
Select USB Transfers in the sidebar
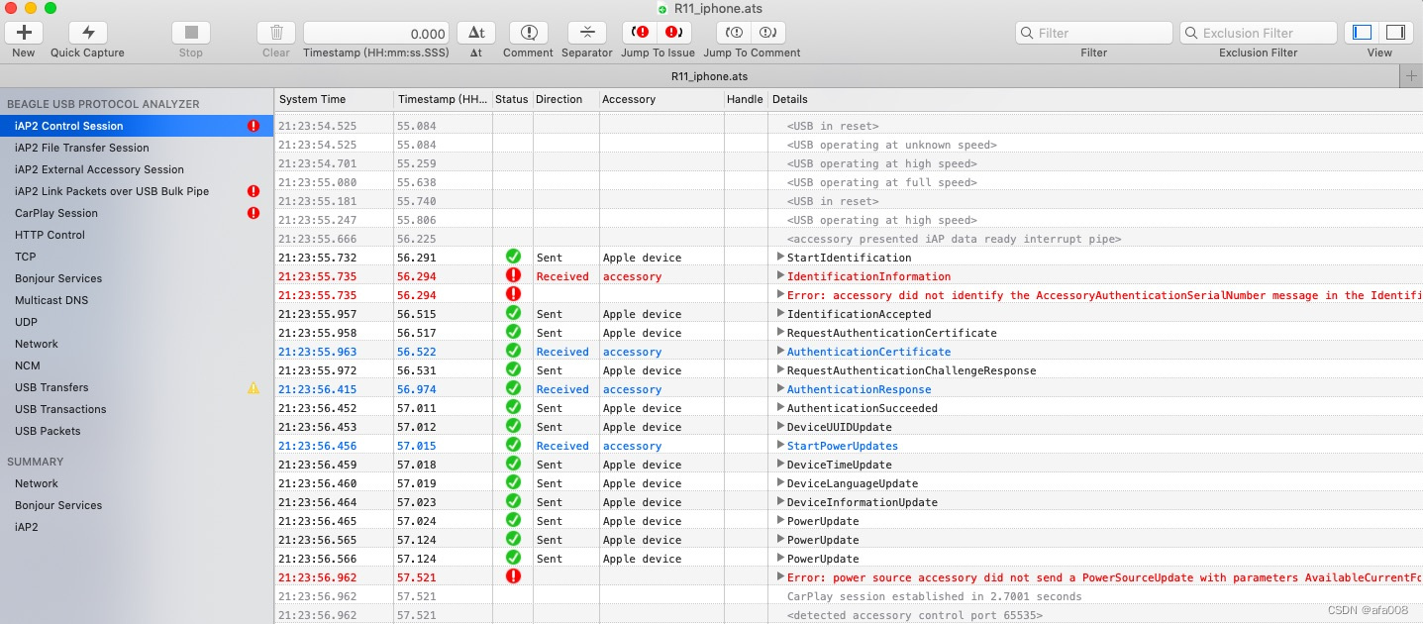[137, 387]
